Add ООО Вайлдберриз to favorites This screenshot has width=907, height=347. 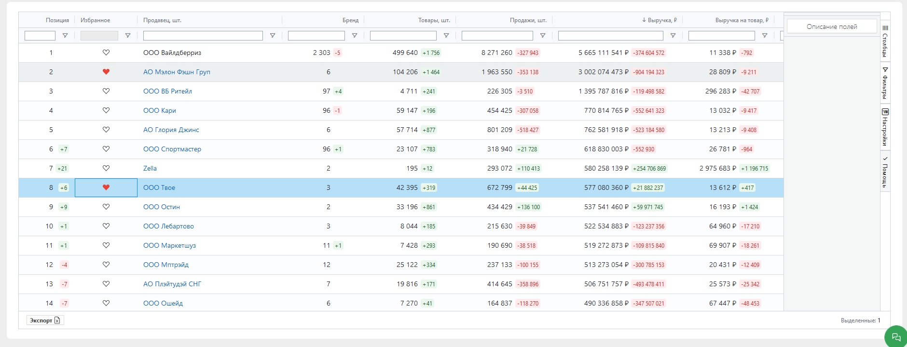coord(106,53)
